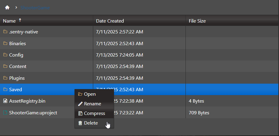Image resolution: width=279 pixels, height=136 pixels.
Task: Click the open-folder icon beside Open
Action: [x=80, y=94]
